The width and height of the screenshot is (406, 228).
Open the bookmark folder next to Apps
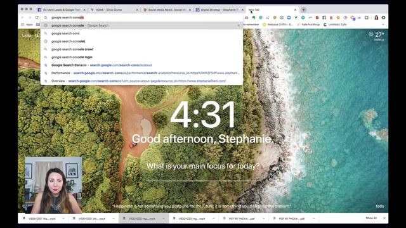[x=38, y=25]
